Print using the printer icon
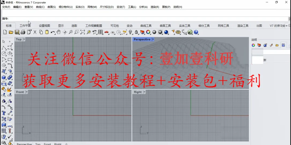The height and width of the screenshot is (145, 291). point(23,32)
